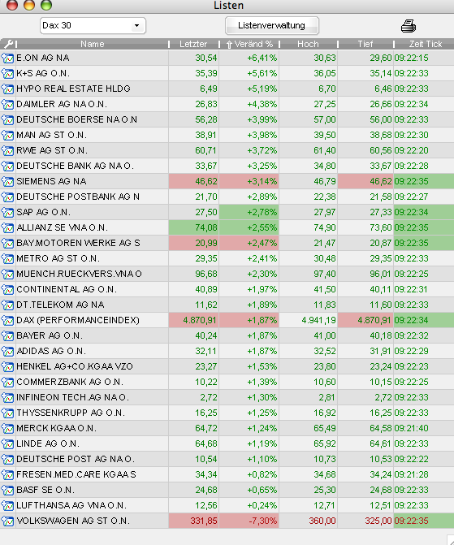Screen dimensions: 454x545
Task: Open chart icon for K+S AG O.N.
Action: [x=7, y=73]
